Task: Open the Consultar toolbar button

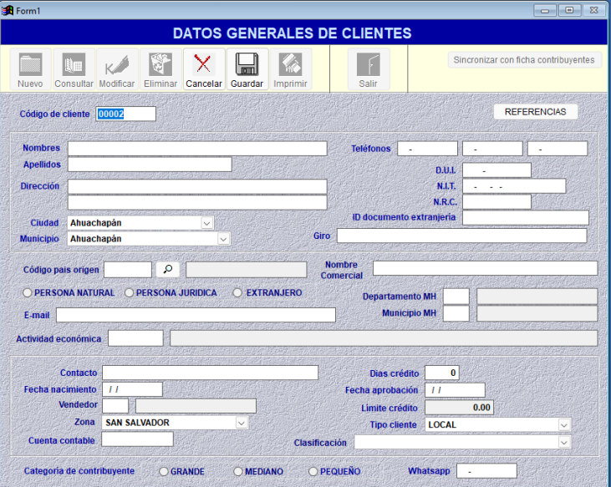Action: point(74,69)
